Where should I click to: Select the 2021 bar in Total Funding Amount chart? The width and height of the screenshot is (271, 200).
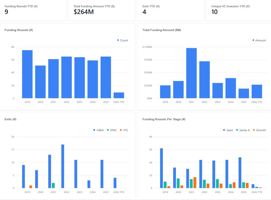click(x=191, y=73)
